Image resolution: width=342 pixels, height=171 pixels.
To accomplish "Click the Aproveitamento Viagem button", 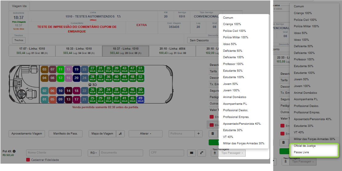I will (x=26, y=134).
